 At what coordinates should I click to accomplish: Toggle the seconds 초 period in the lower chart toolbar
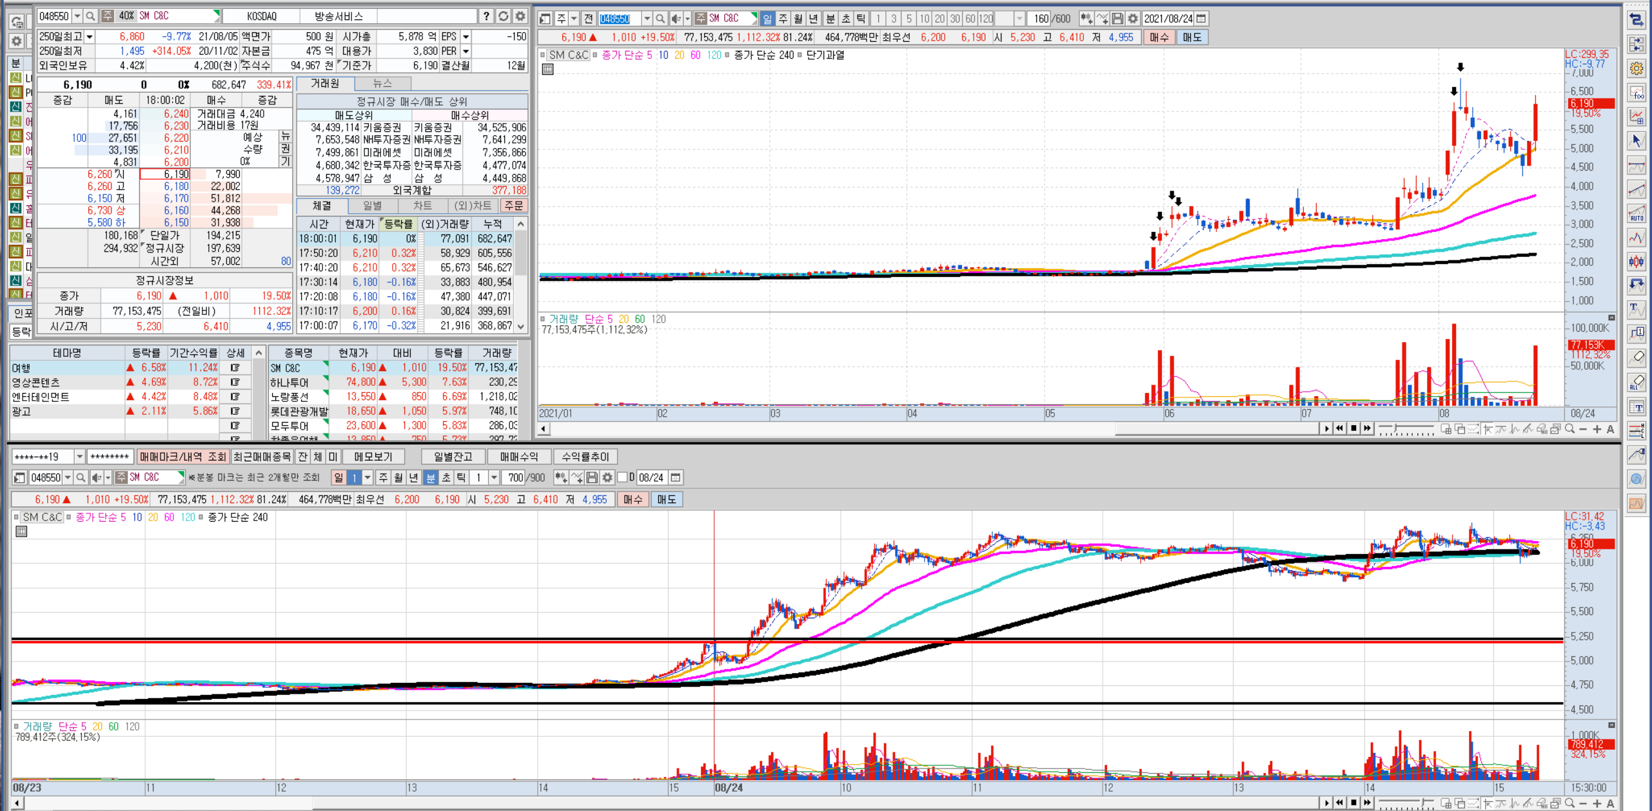(446, 477)
